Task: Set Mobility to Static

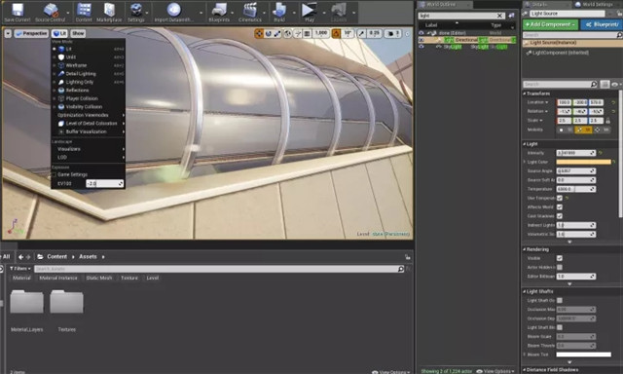Action: 566,130
